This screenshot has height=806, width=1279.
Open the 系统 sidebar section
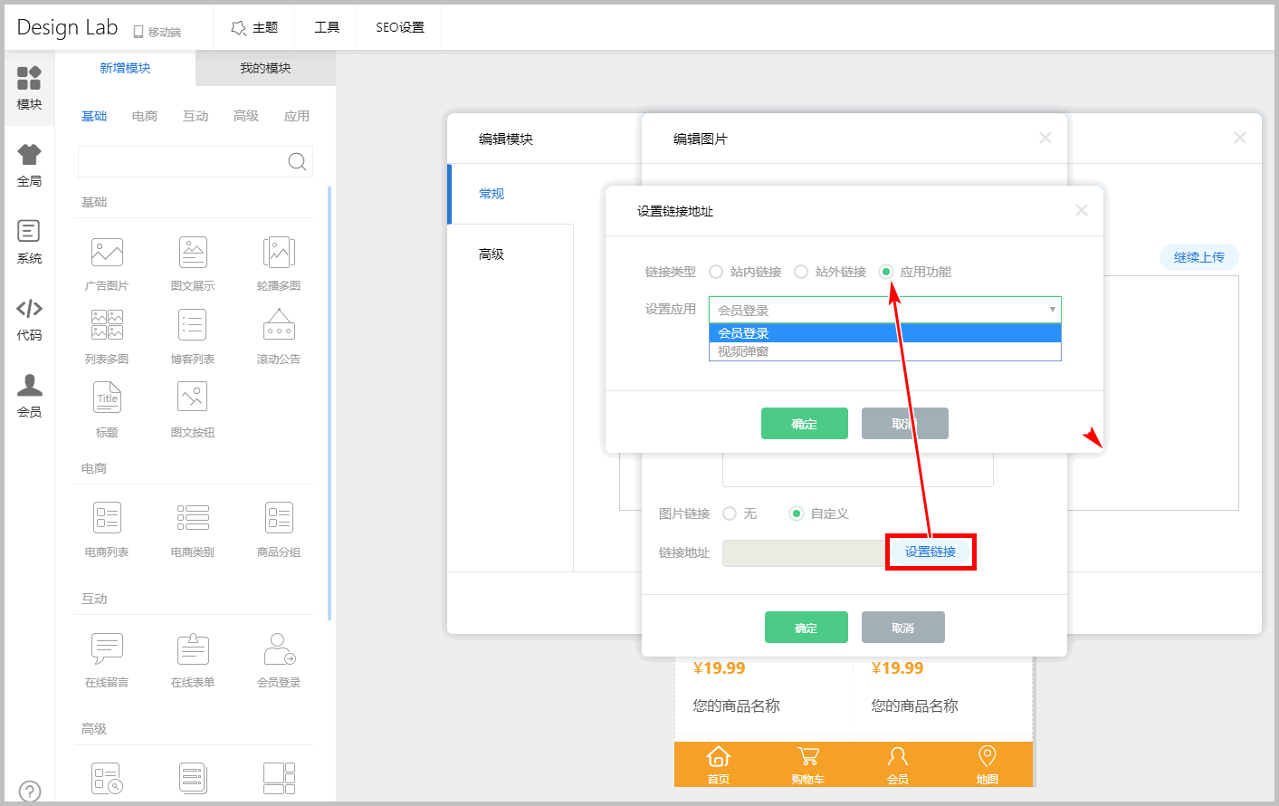[x=29, y=243]
